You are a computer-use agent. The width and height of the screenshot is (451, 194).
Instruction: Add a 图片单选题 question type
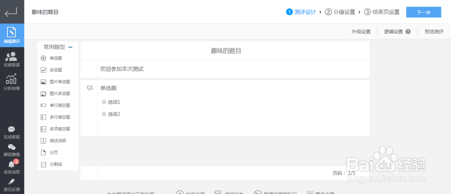[58, 82]
